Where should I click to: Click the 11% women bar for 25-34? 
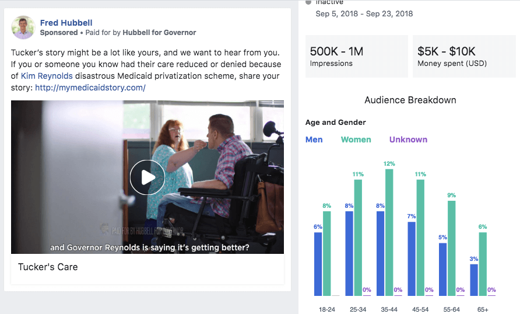pos(358,238)
